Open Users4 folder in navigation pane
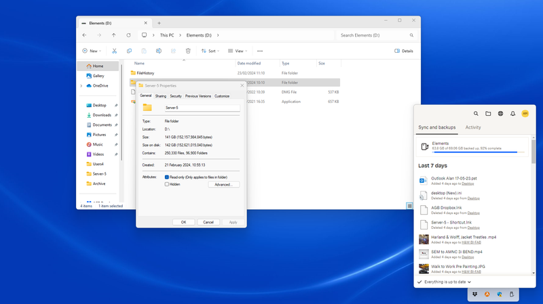This screenshot has width=543, height=304. tap(98, 164)
